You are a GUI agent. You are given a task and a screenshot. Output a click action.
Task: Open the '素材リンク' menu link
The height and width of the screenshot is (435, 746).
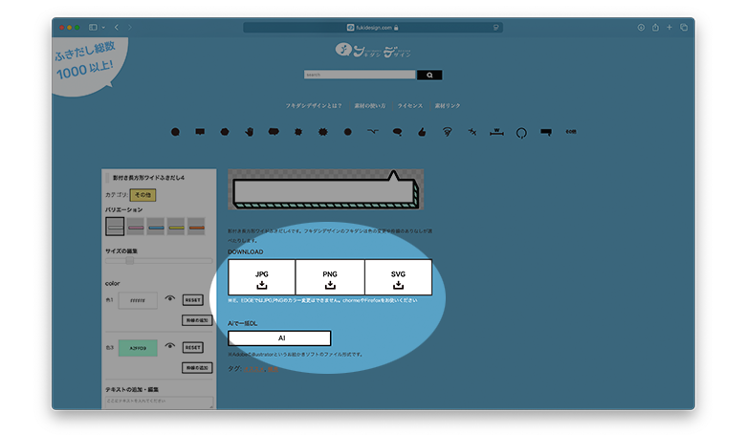tap(448, 105)
